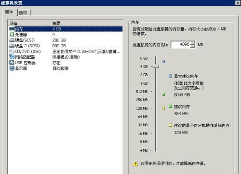The height and width of the screenshot is (174, 241).
Task: Close the 虚拟机设置 dialog
Action: click(238, 3)
